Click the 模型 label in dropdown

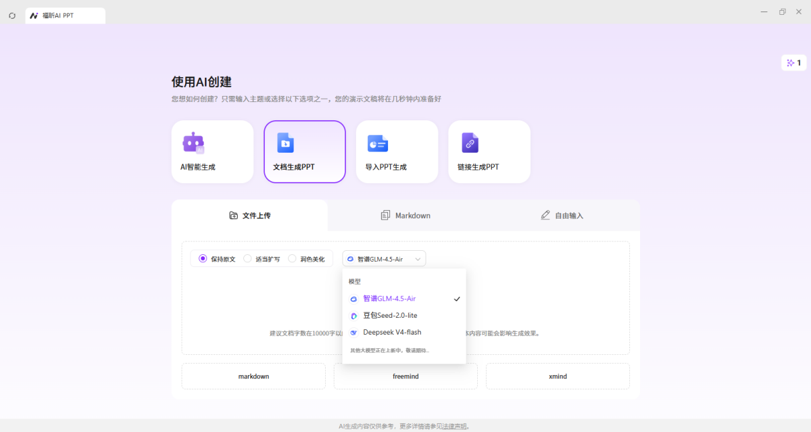pos(355,281)
